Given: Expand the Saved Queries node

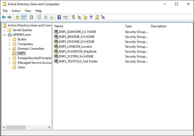Looking at the screenshot, I should click(x=5, y=30).
